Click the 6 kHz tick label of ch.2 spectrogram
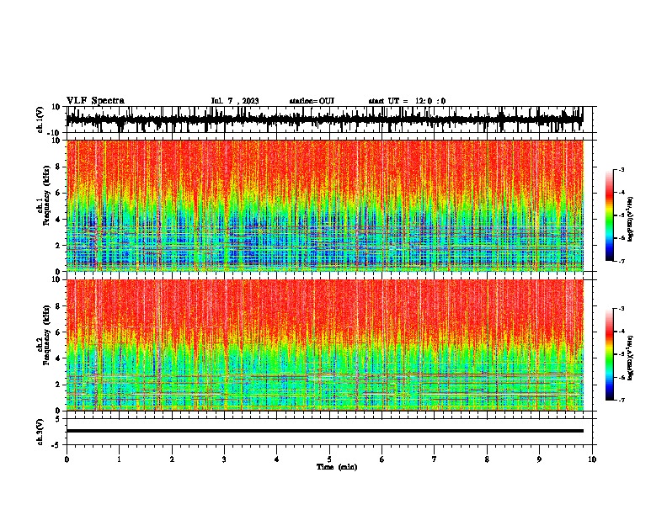Screen dimensions: 667x515 [x=58, y=332]
